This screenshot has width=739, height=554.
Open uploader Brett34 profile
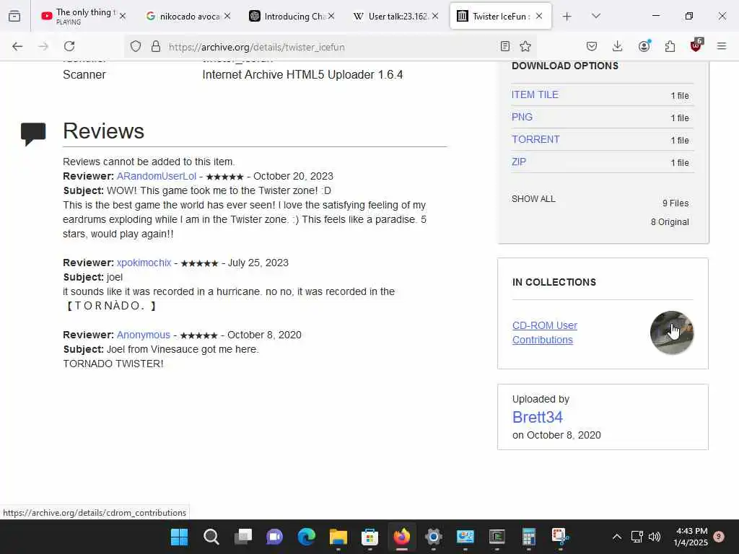(x=537, y=417)
